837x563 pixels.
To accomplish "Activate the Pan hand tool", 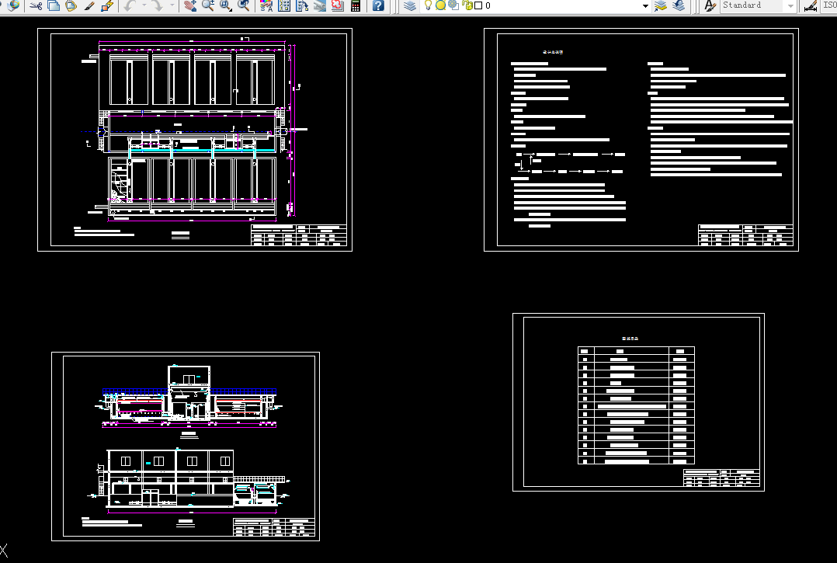I will (190, 6).
